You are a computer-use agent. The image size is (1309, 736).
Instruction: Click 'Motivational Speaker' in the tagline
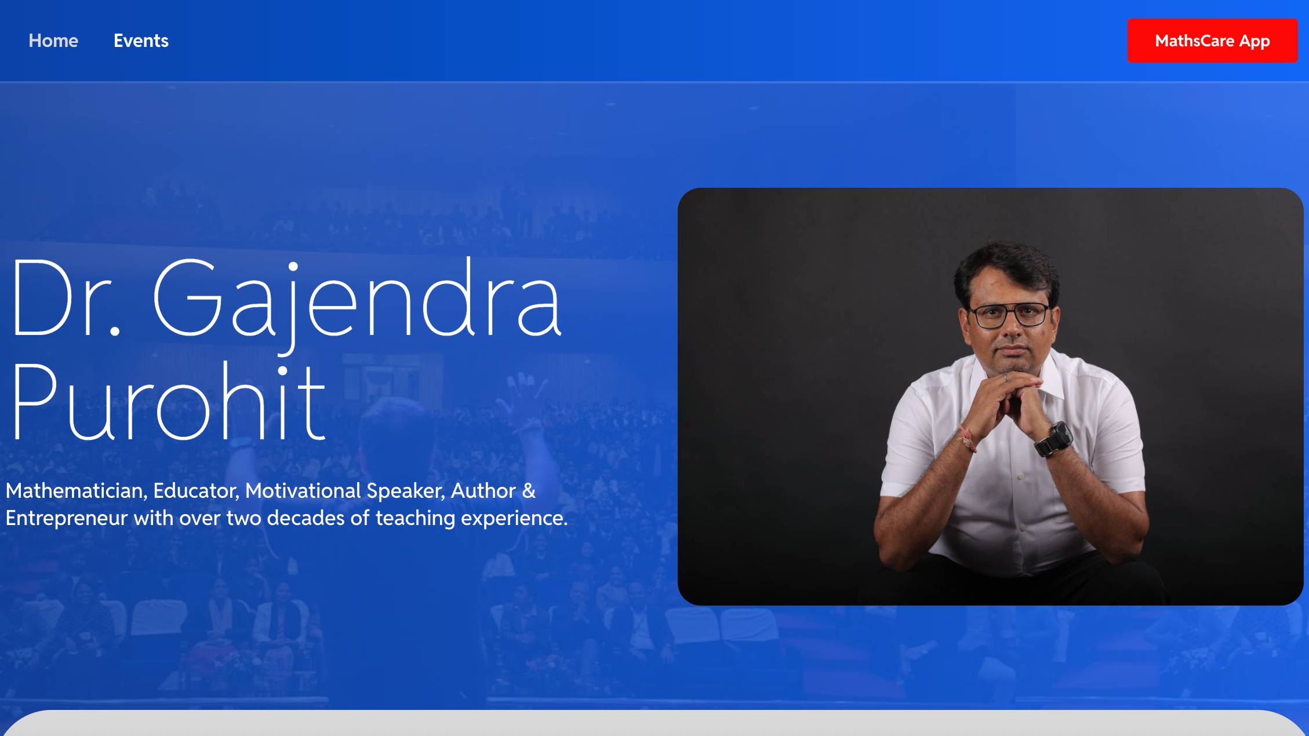[345, 491]
